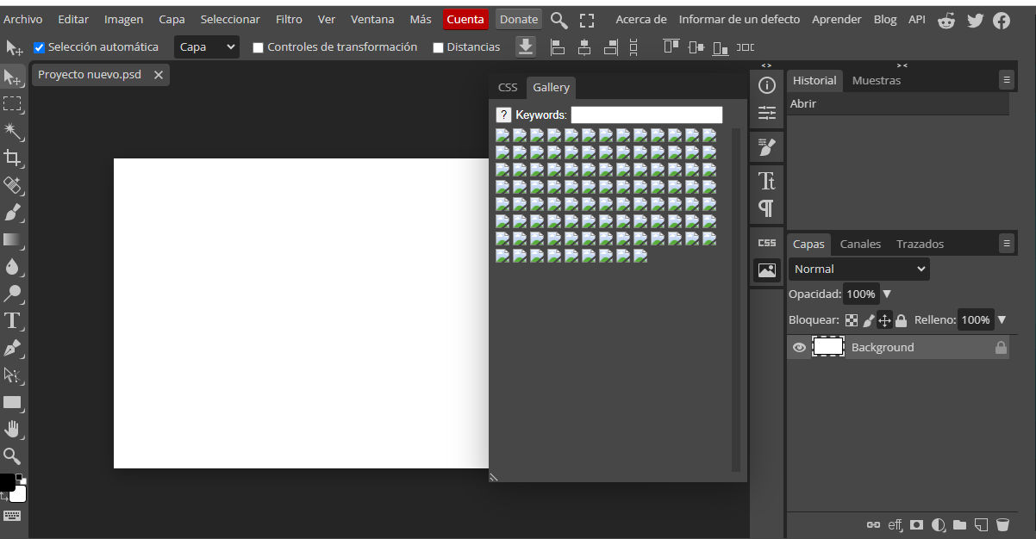This screenshot has height=539, width=1036.
Task: Click the Keywords search field
Action: pyautogui.click(x=646, y=114)
